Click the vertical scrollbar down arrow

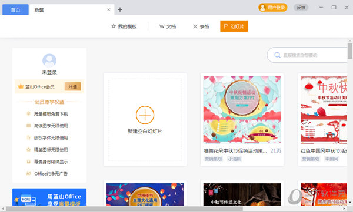[350, 203]
